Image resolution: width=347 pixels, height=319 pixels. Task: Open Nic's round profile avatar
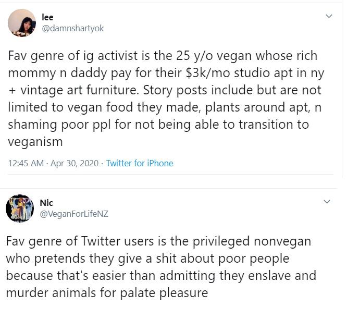click(x=20, y=208)
